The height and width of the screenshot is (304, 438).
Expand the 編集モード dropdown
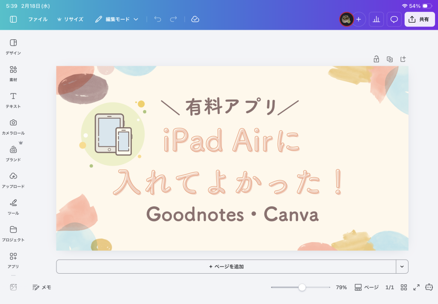pos(117,19)
